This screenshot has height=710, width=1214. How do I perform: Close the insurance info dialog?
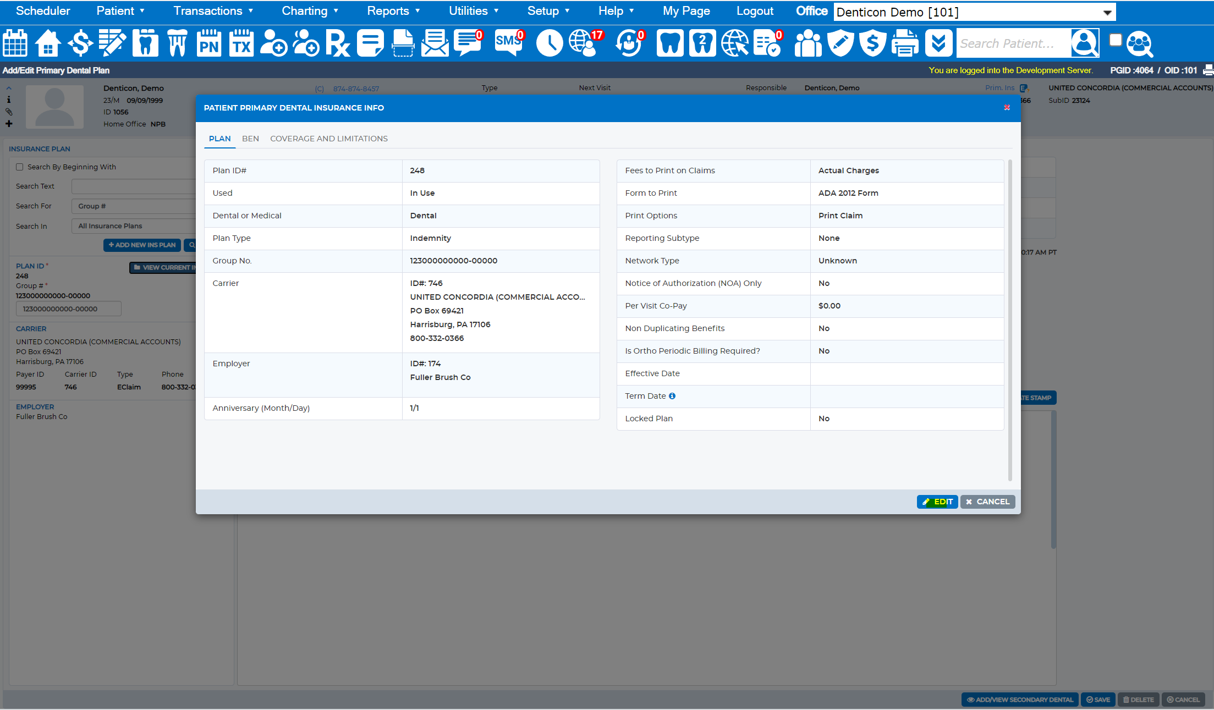(1007, 108)
